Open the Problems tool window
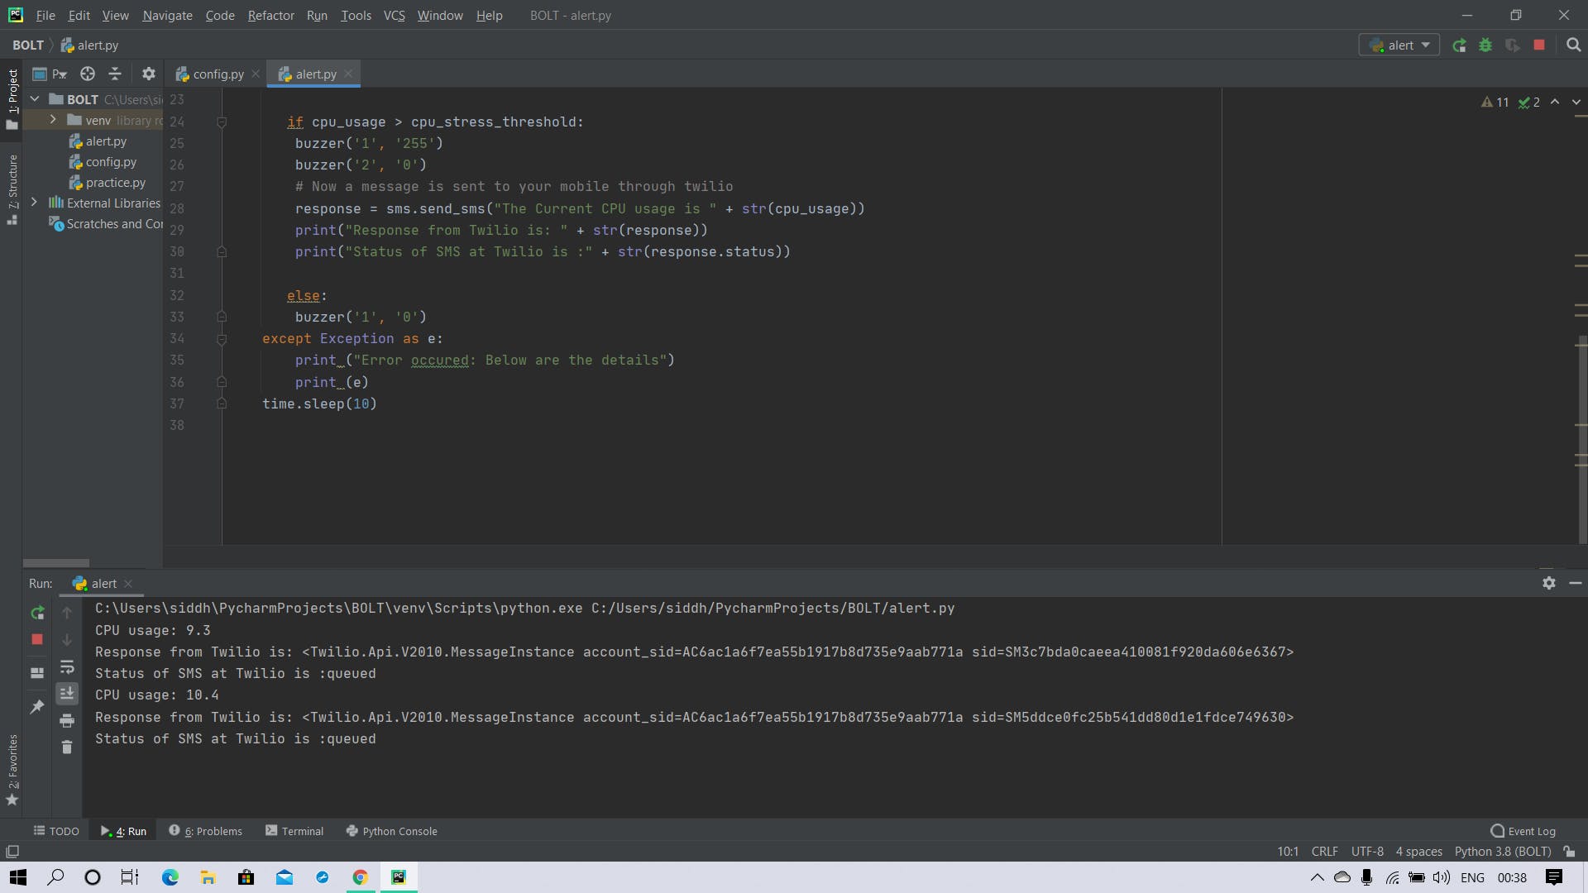Image resolution: width=1588 pixels, height=893 pixels. [205, 831]
